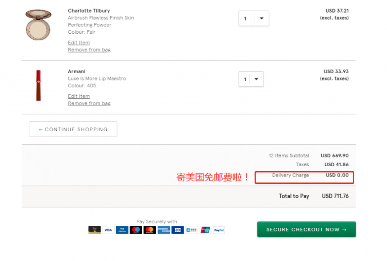Select the USD 37.21 item price

[x=337, y=11]
